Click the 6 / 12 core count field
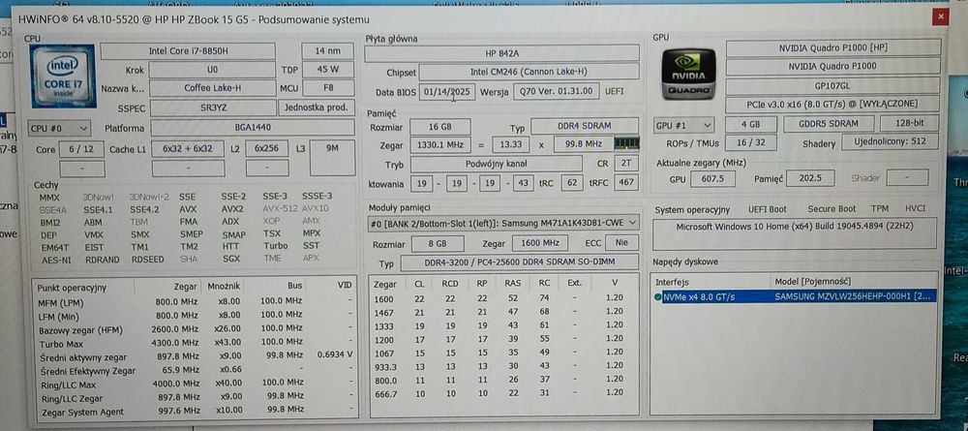 82,149
